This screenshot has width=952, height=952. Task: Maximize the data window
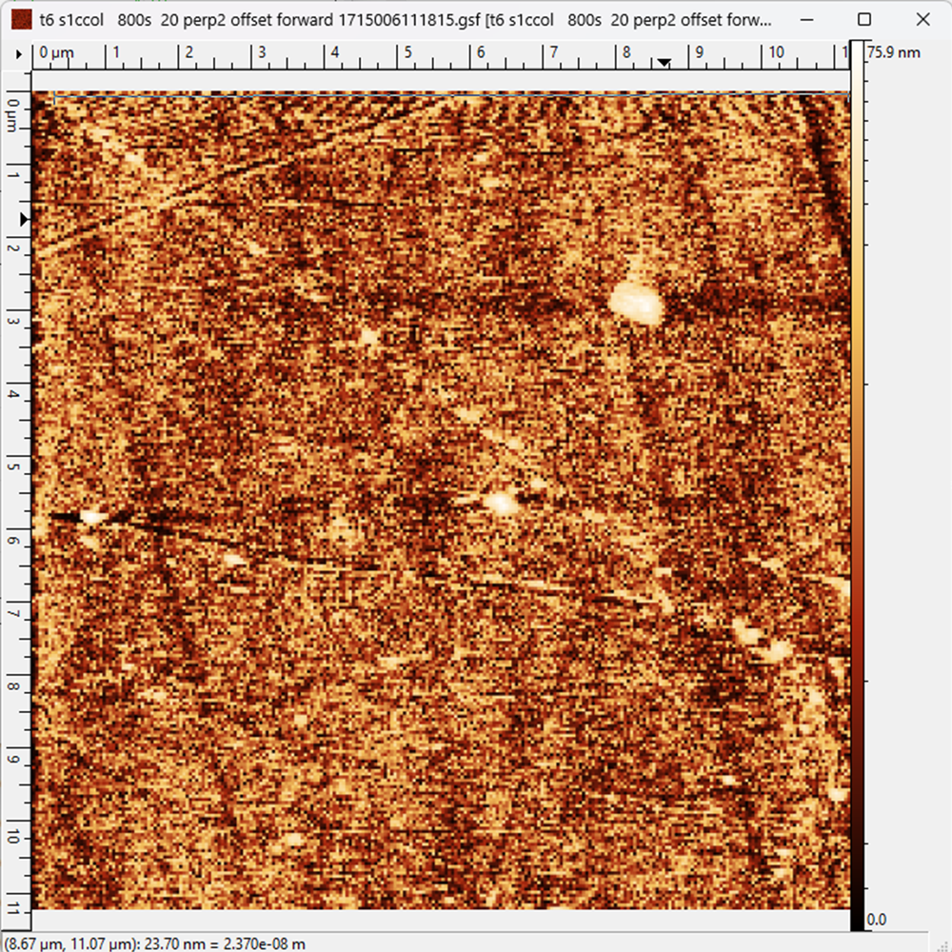(x=864, y=19)
